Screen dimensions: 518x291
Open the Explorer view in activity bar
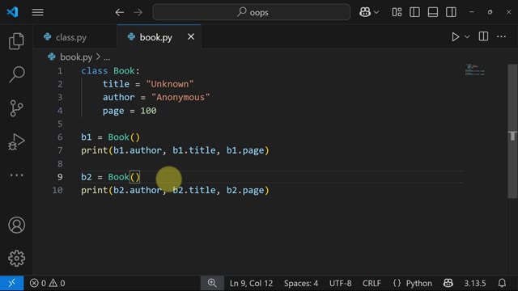point(16,41)
